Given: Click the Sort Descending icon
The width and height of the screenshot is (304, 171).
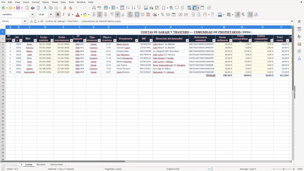Looking at the screenshot, I should click(x=134, y=8).
